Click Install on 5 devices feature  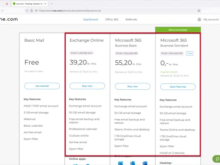click(x=172, y=153)
